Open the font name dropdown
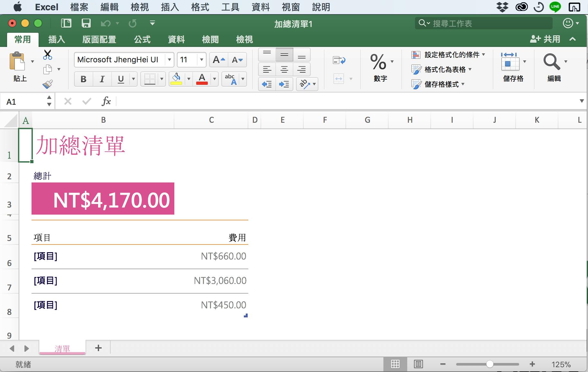Screen dimensions: 588x372 coord(169,60)
